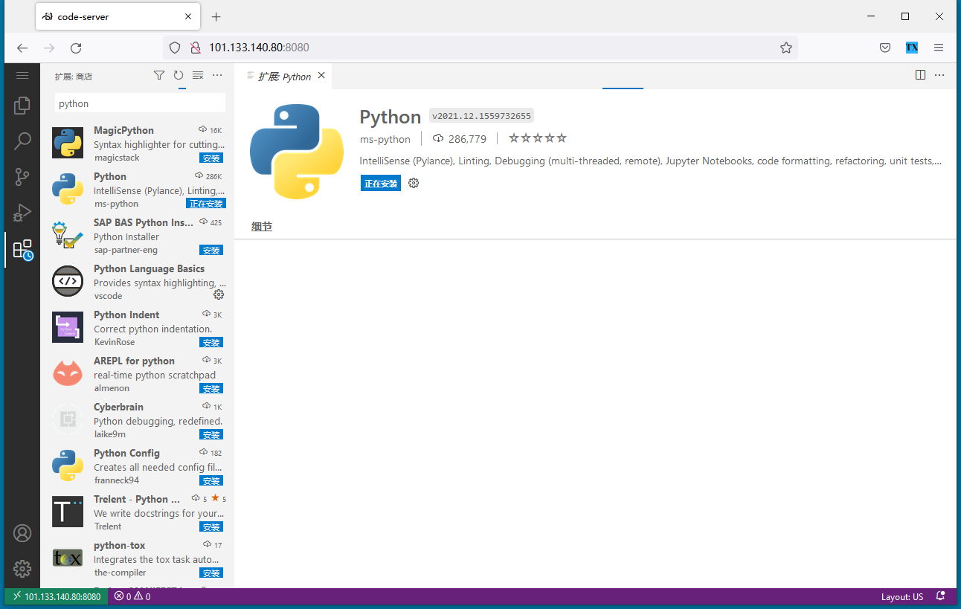Click the 286,779 install count
961x609 pixels.
pyautogui.click(x=460, y=139)
